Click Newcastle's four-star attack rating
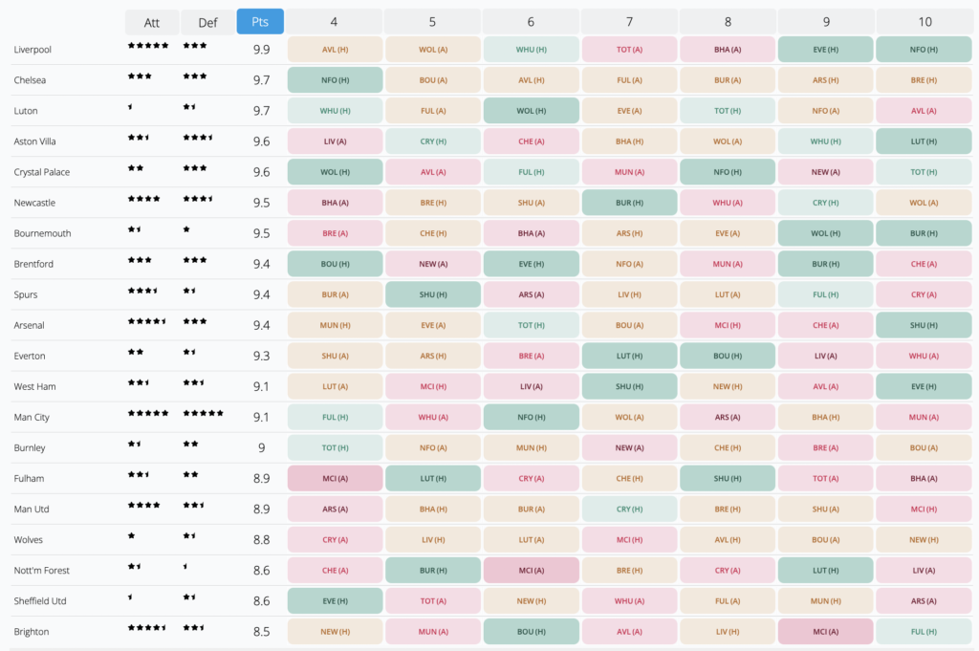 tap(144, 199)
